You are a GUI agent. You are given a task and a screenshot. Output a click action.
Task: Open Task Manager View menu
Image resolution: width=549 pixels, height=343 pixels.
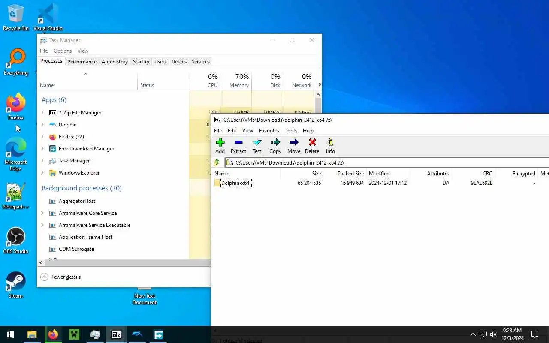coord(83,51)
